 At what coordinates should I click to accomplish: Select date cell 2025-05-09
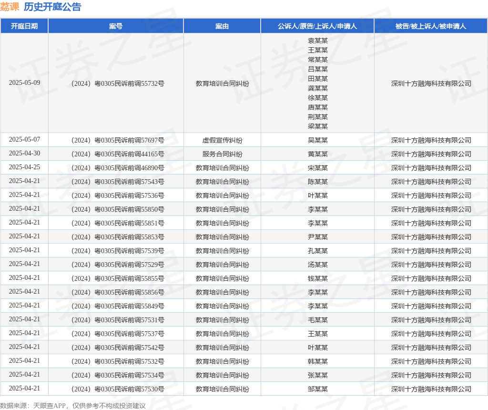pos(24,83)
